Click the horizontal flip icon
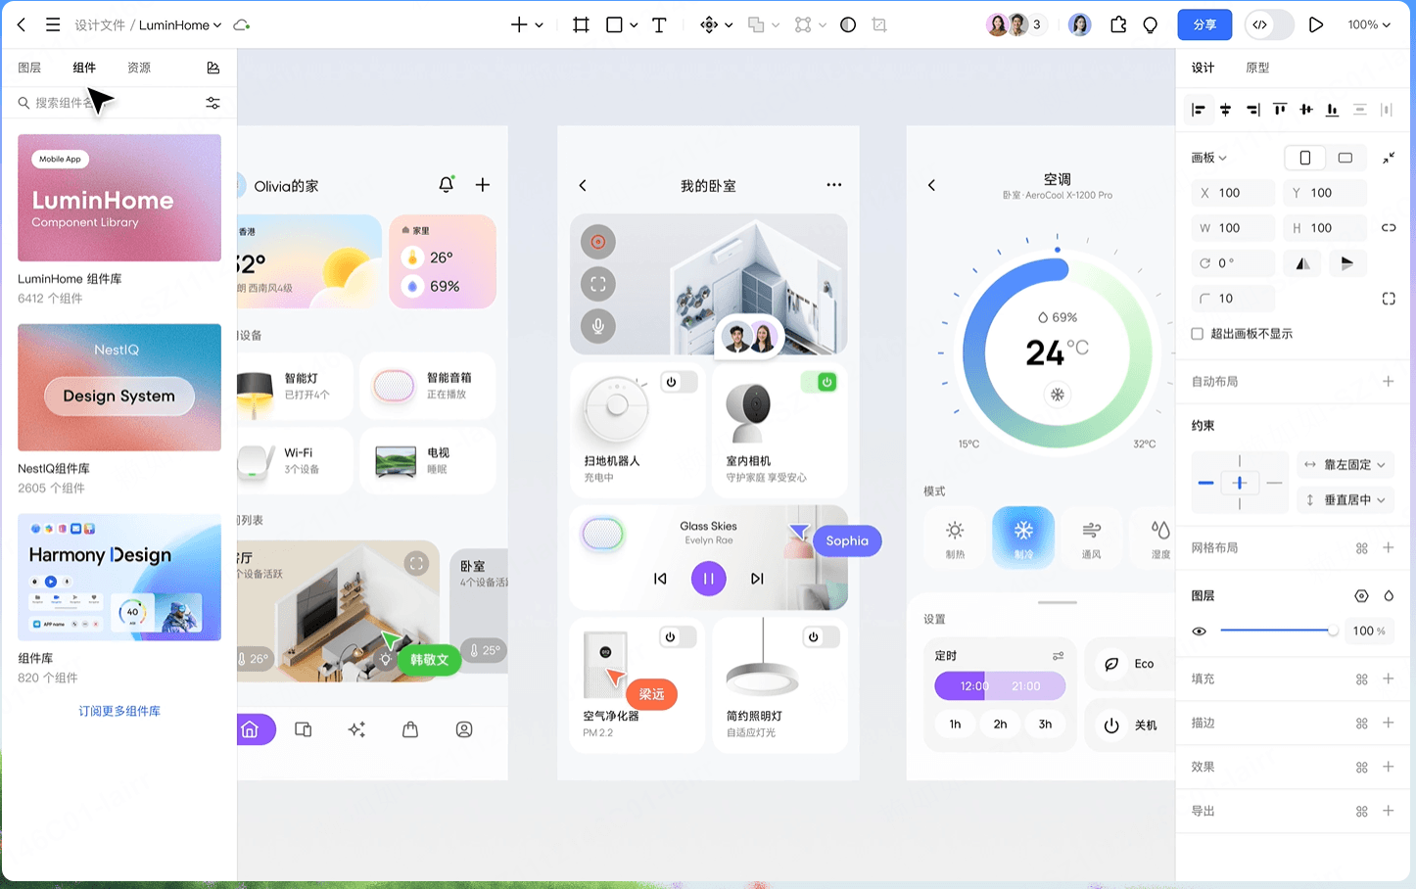Viewport: 1416px width, 889px height. pyautogui.click(x=1301, y=262)
